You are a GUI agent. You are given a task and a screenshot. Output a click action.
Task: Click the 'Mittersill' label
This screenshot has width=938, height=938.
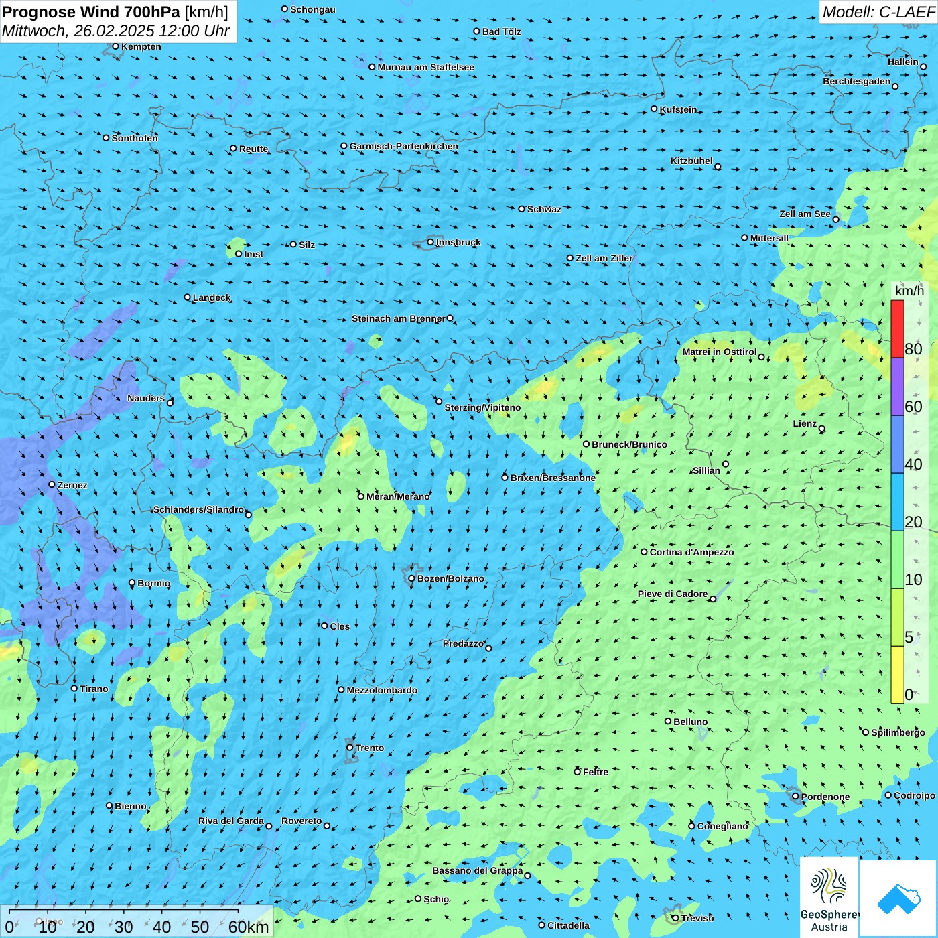[769, 238]
